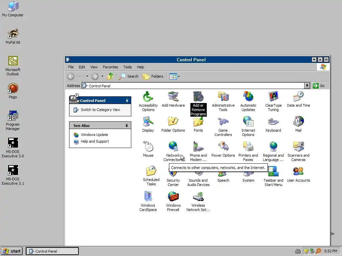342x256 pixels.
Task: Open the Start menu
Action: pyautogui.click(x=12, y=251)
